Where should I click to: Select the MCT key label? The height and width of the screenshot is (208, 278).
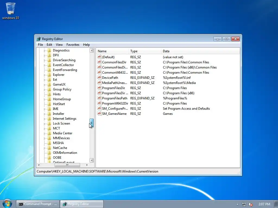pos(56,128)
